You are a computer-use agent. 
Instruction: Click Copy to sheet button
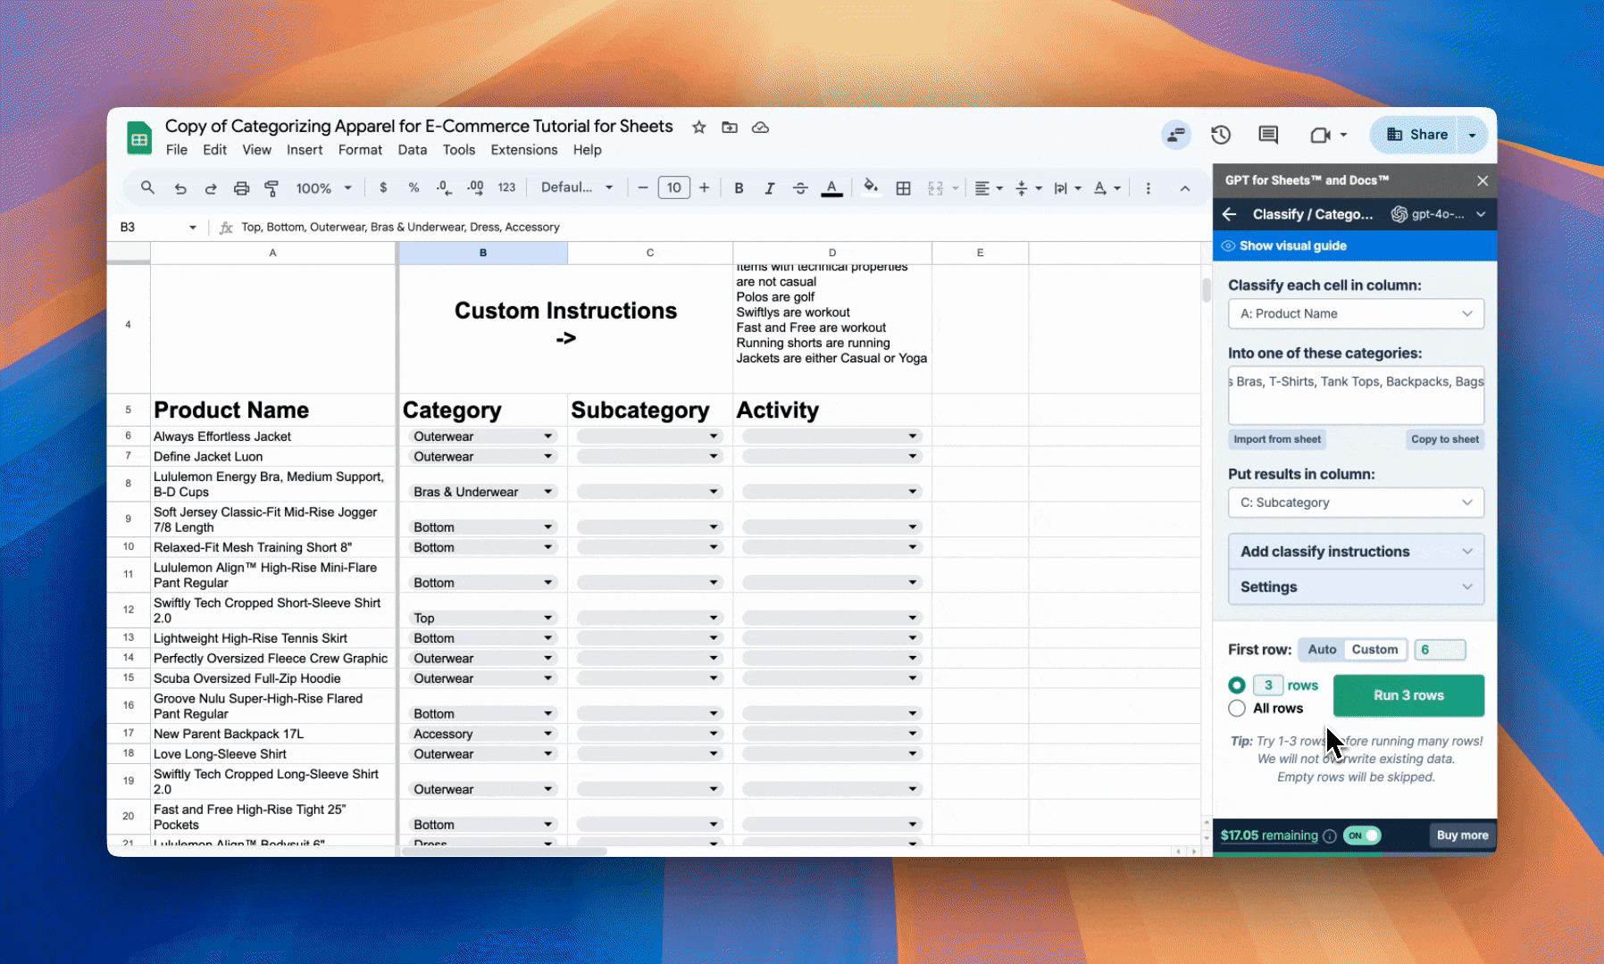1445,439
